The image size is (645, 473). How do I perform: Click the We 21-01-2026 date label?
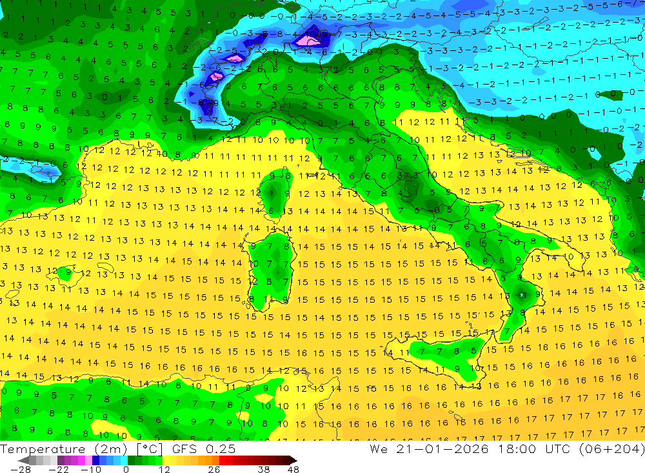coord(429,449)
